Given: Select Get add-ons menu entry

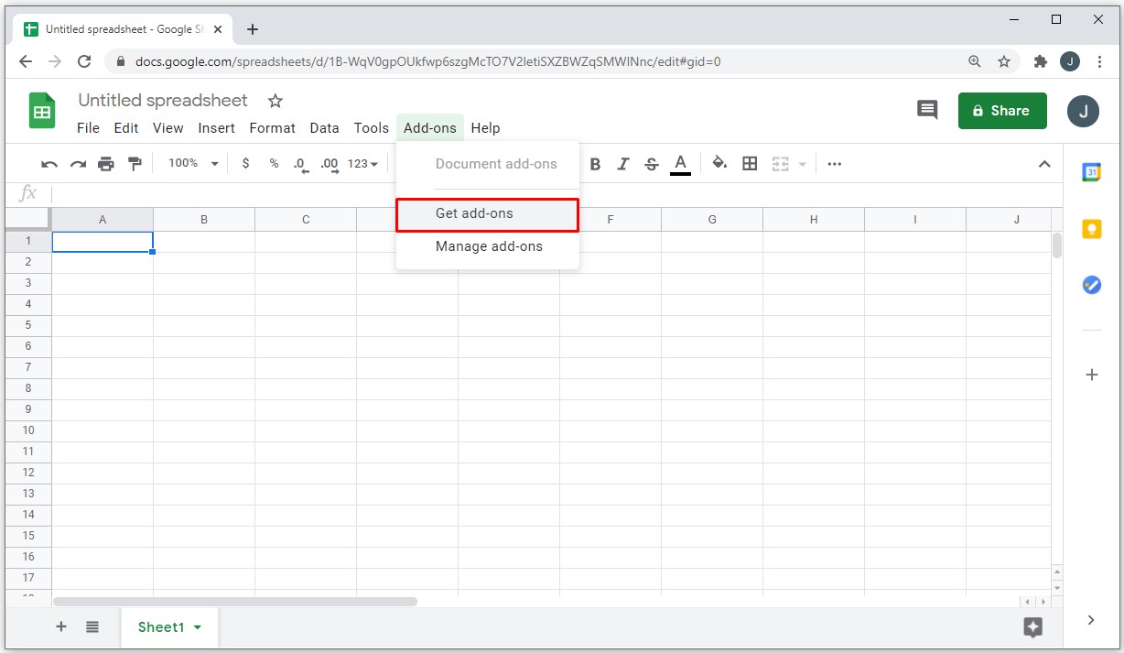Looking at the screenshot, I should pos(487,214).
